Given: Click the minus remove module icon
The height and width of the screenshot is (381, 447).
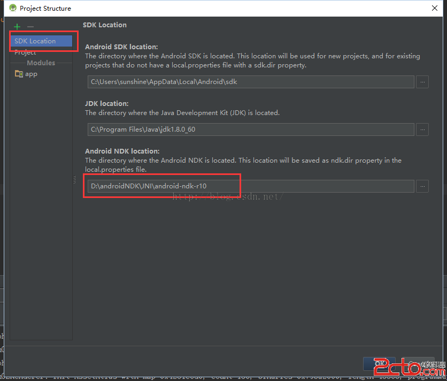Looking at the screenshot, I should [x=30, y=27].
